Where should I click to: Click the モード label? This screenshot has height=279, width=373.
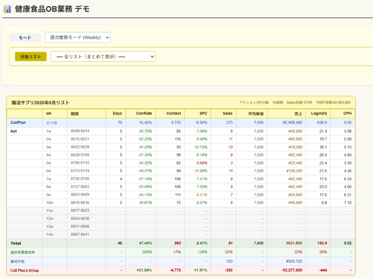25,38
